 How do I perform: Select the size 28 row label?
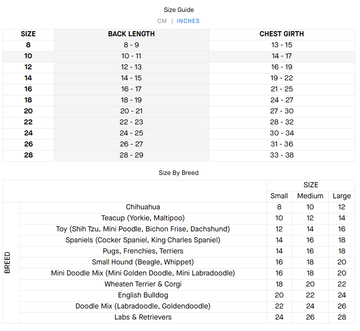pyautogui.click(x=28, y=155)
